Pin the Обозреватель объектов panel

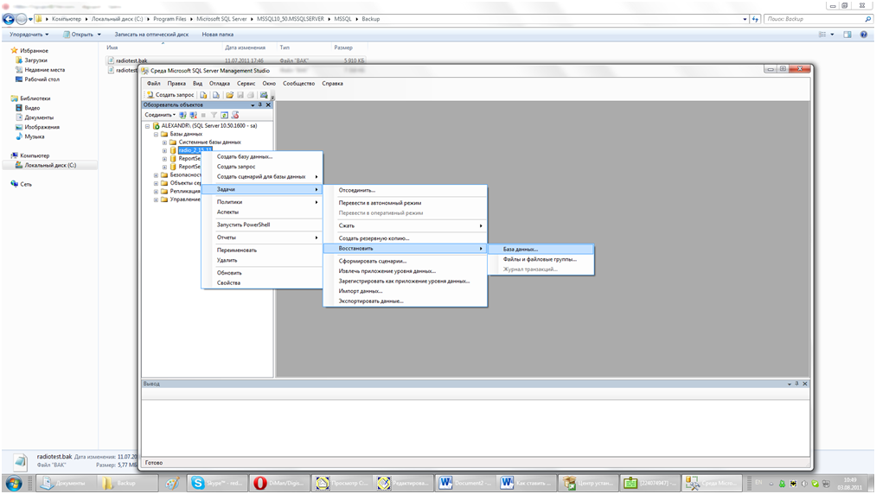coord(259,105)
